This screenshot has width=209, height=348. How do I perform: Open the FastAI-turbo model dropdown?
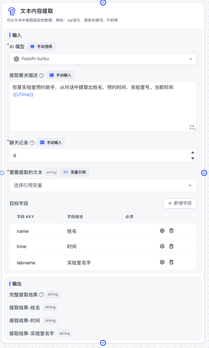[x=103, y=59]
